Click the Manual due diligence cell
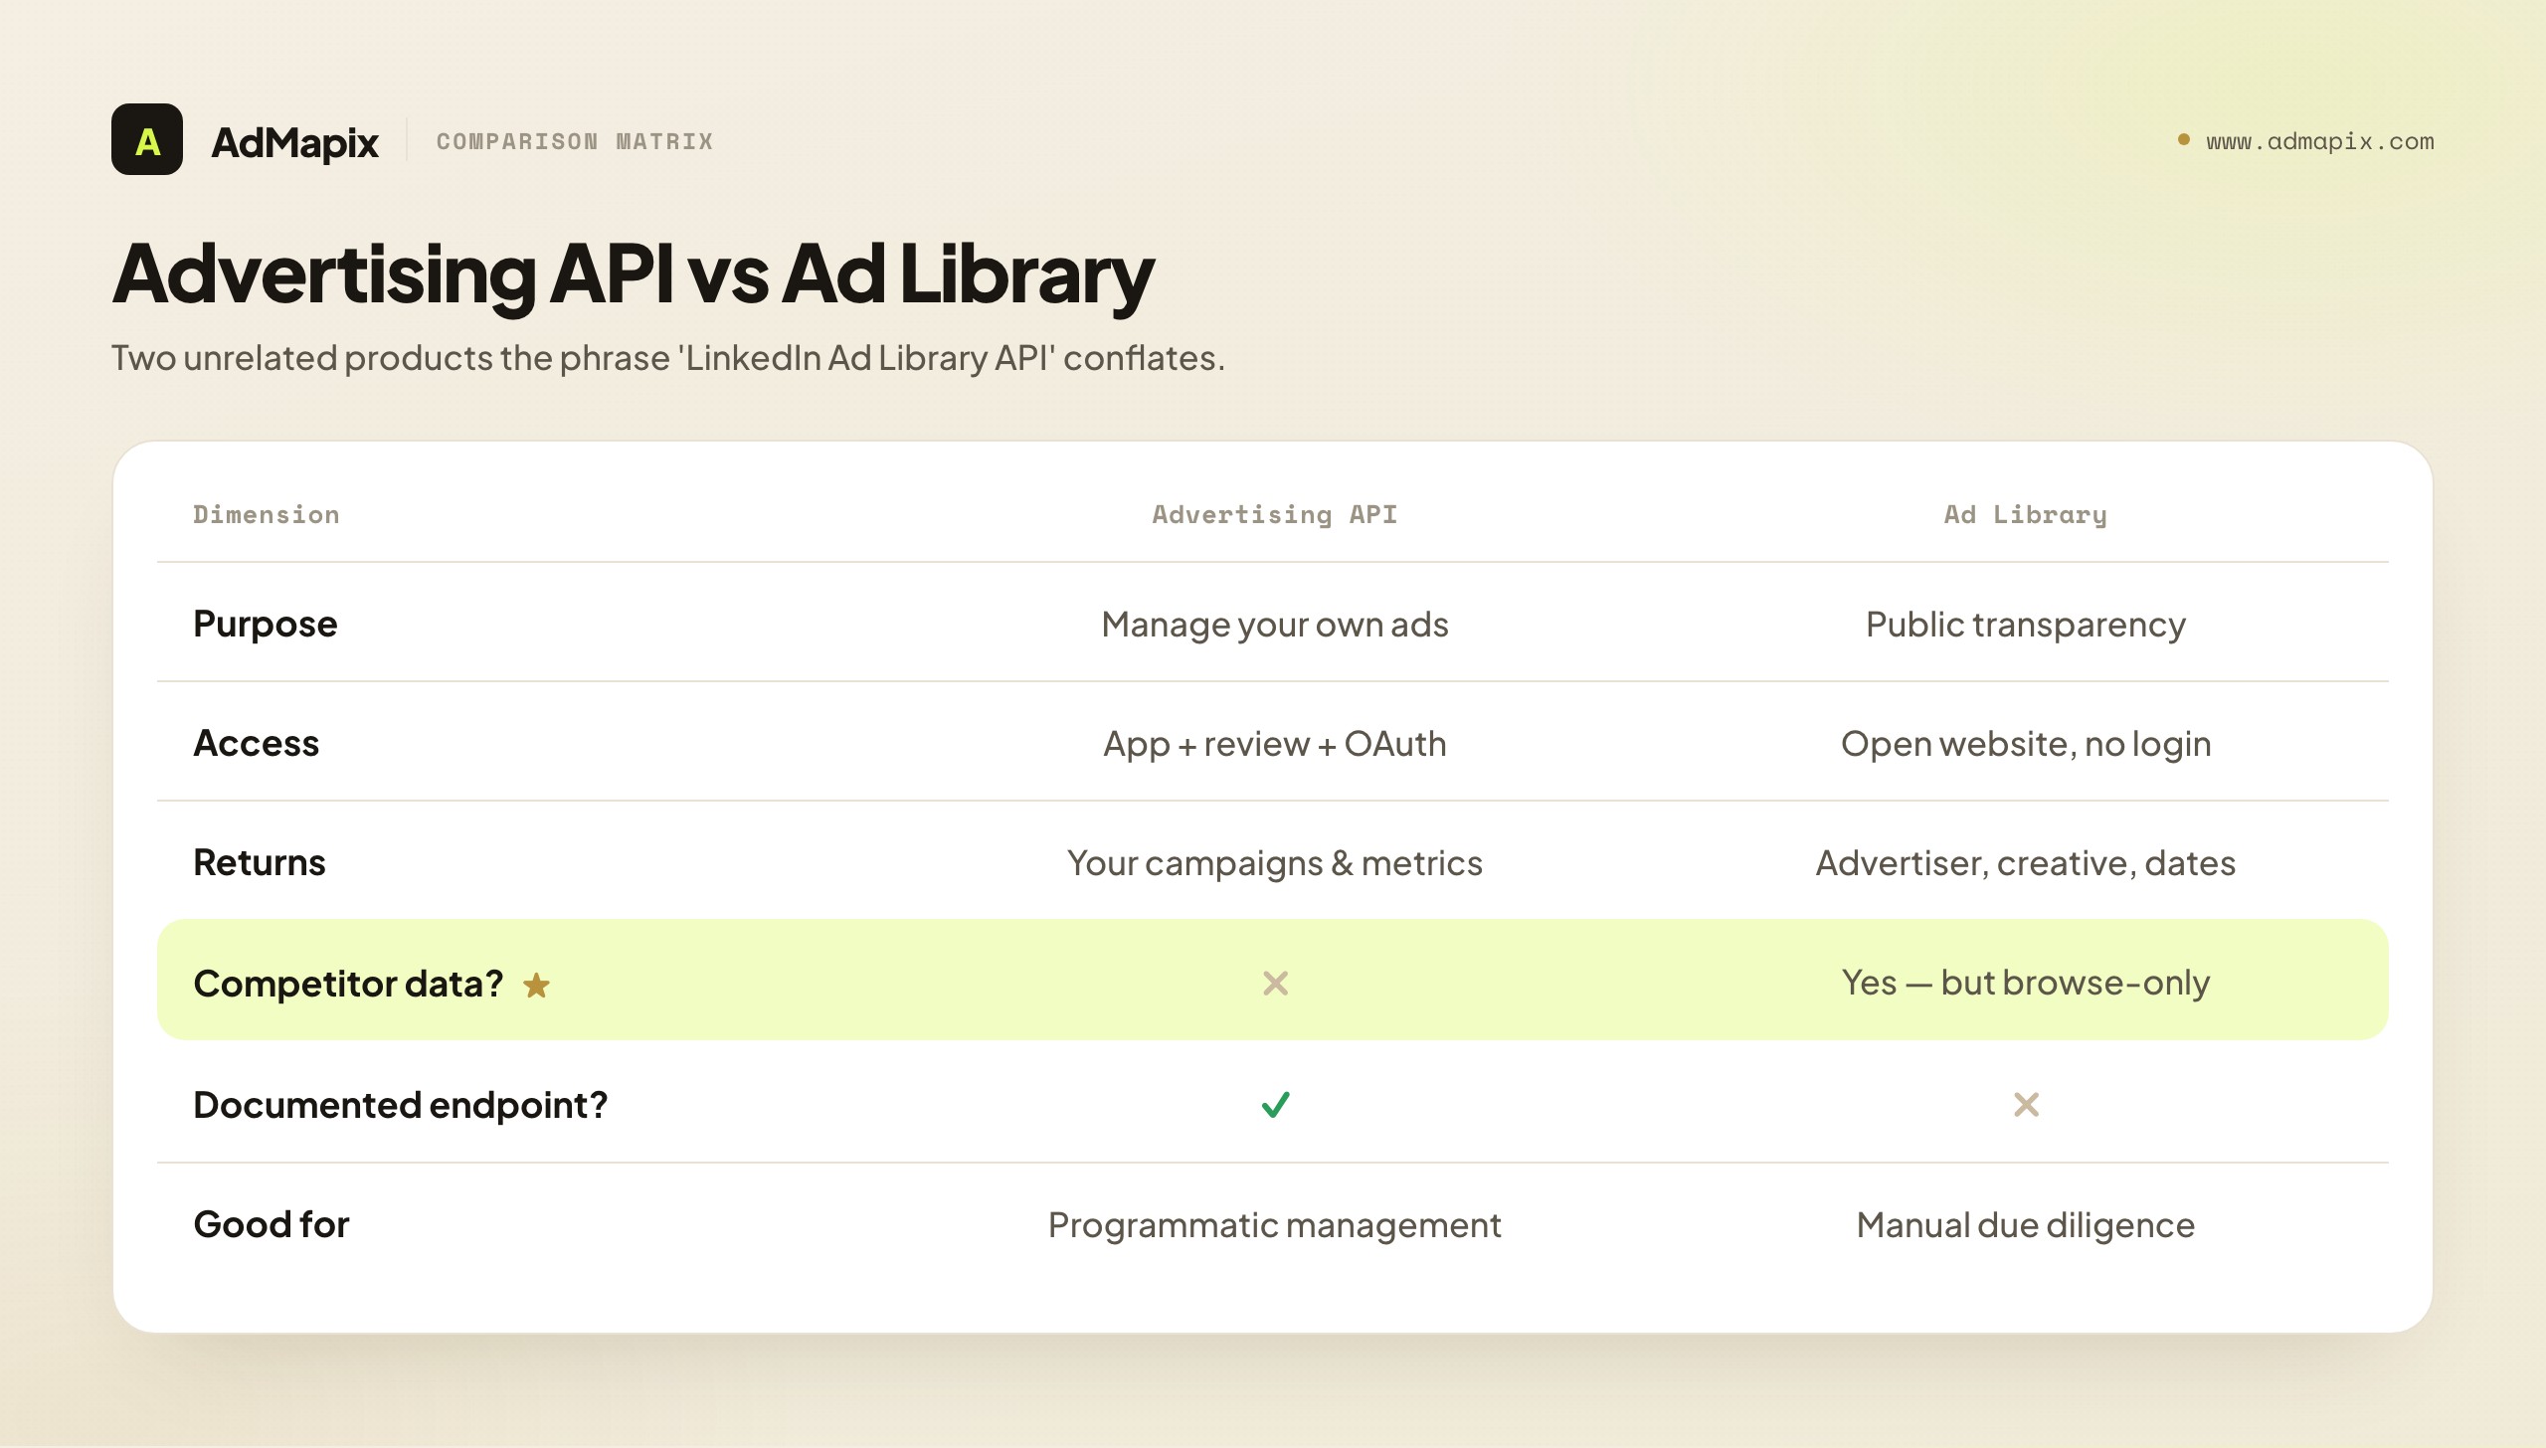Screen dimensions: 2546x1448 click(2026, 1225)
